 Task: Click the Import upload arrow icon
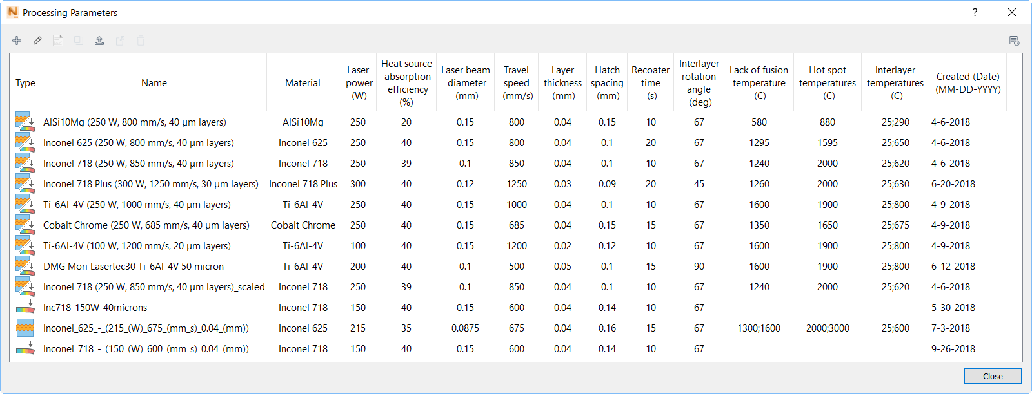[x=99, y=41]
